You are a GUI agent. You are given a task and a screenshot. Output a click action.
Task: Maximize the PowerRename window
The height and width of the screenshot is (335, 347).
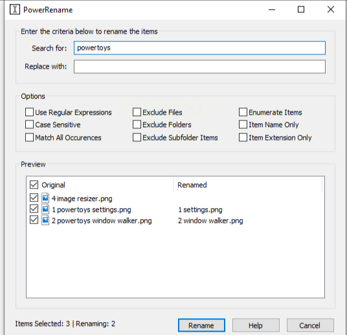(301, 10)
